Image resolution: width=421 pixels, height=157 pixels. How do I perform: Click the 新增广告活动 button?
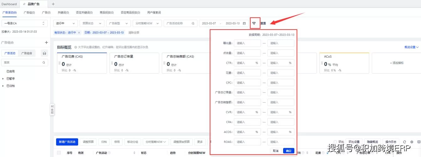click(67, 142)
